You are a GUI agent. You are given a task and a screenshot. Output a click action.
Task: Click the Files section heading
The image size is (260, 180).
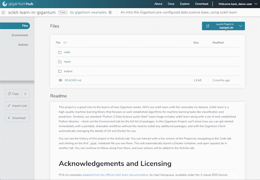click(x=55, y=26)
